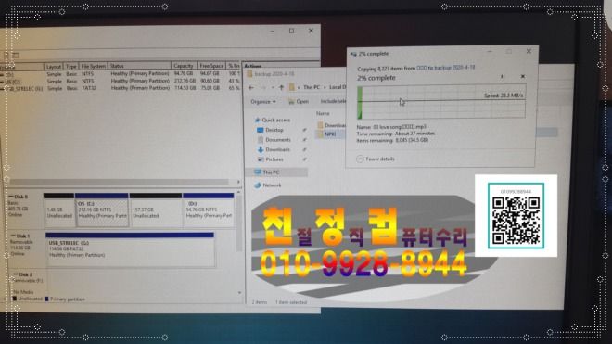The height and width of the screenshot is (344, 612).
Task: Pause the file copy operation
Action: pos(503,77)
